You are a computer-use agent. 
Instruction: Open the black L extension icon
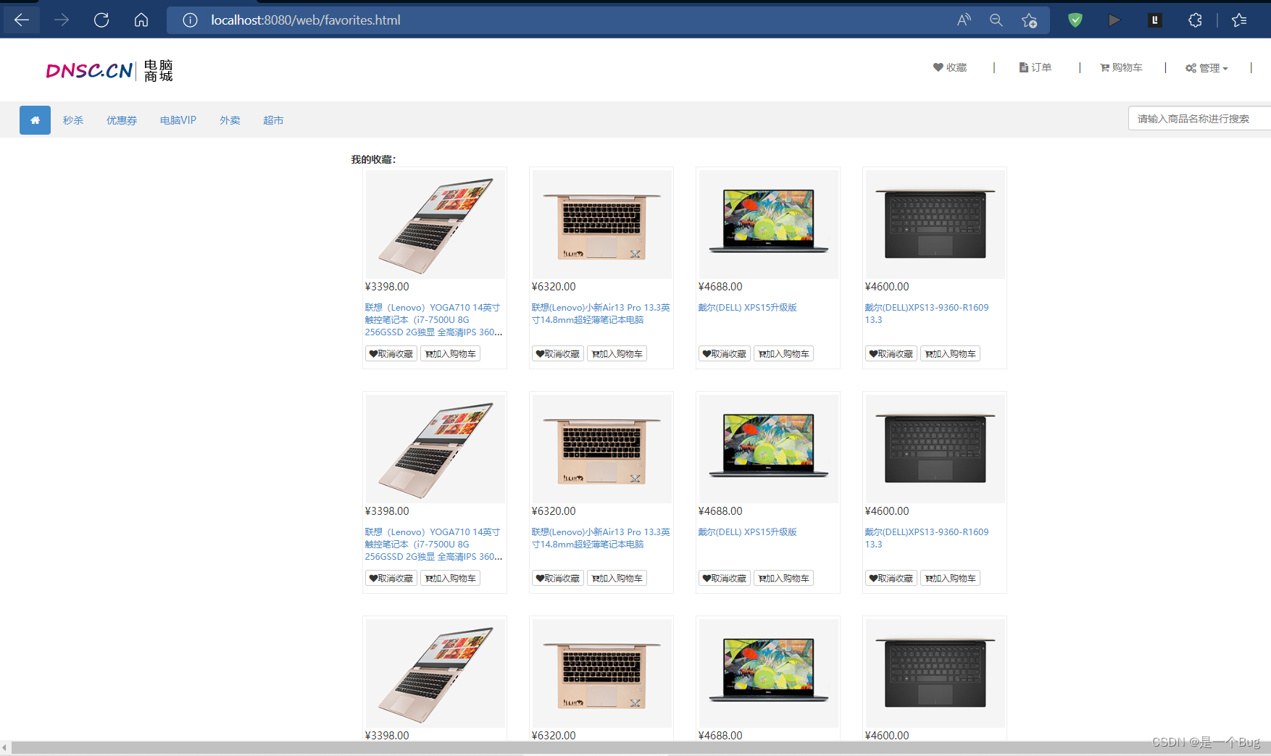[x=1155, y=20]
